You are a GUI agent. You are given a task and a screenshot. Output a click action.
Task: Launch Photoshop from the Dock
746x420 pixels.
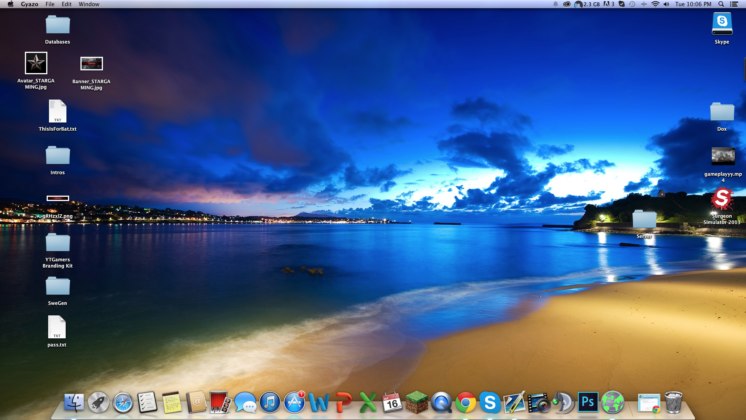coord(588,402)
